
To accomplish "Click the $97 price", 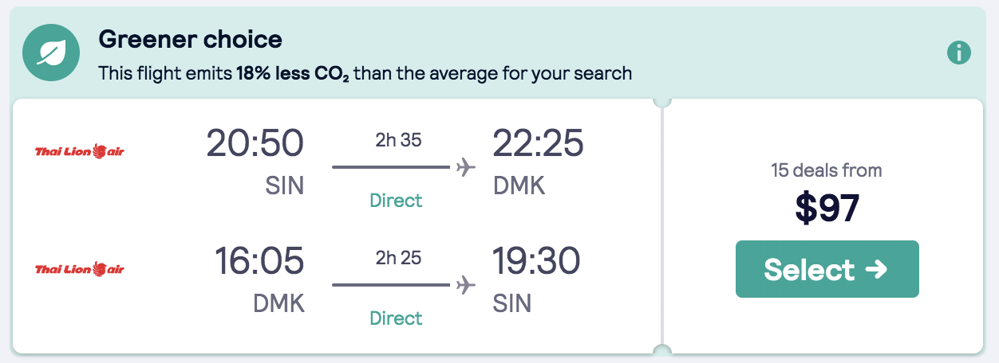I will 827,208.
